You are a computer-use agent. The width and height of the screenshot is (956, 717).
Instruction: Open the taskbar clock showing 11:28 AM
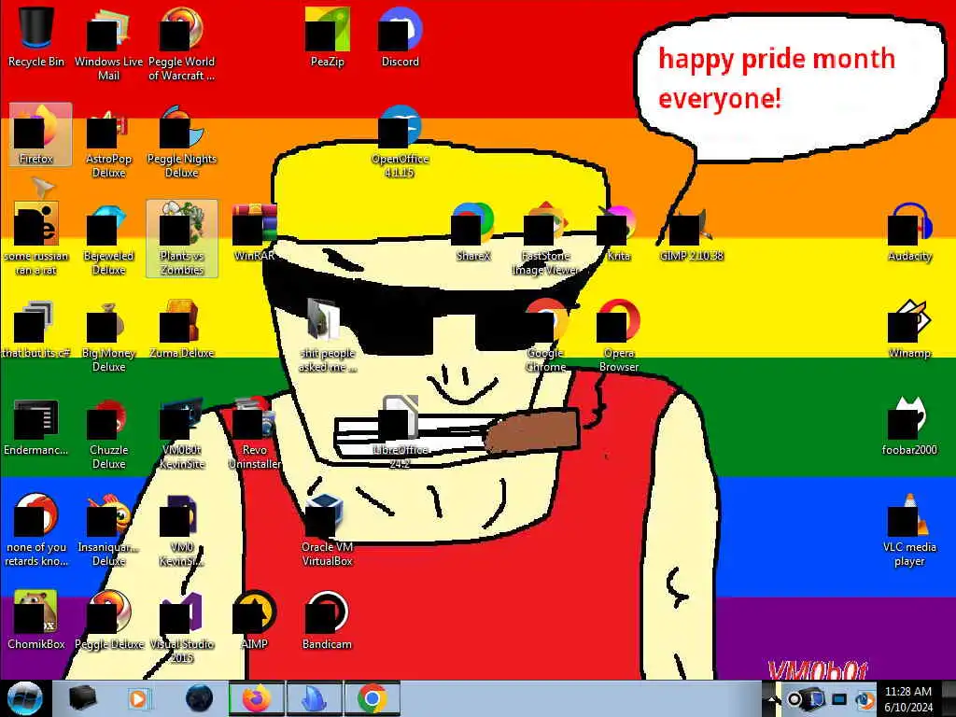908,699
